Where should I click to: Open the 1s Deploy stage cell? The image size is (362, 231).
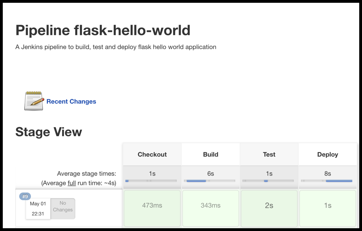click(327, 206)
